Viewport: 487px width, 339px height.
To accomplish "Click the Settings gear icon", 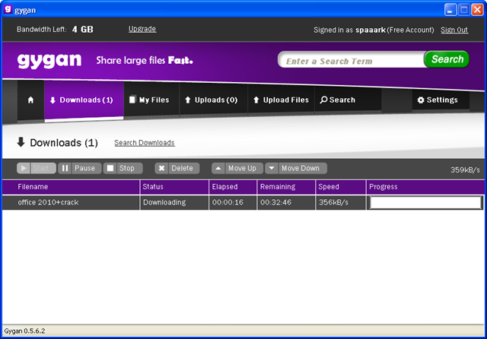I will [x=421, y=100].
